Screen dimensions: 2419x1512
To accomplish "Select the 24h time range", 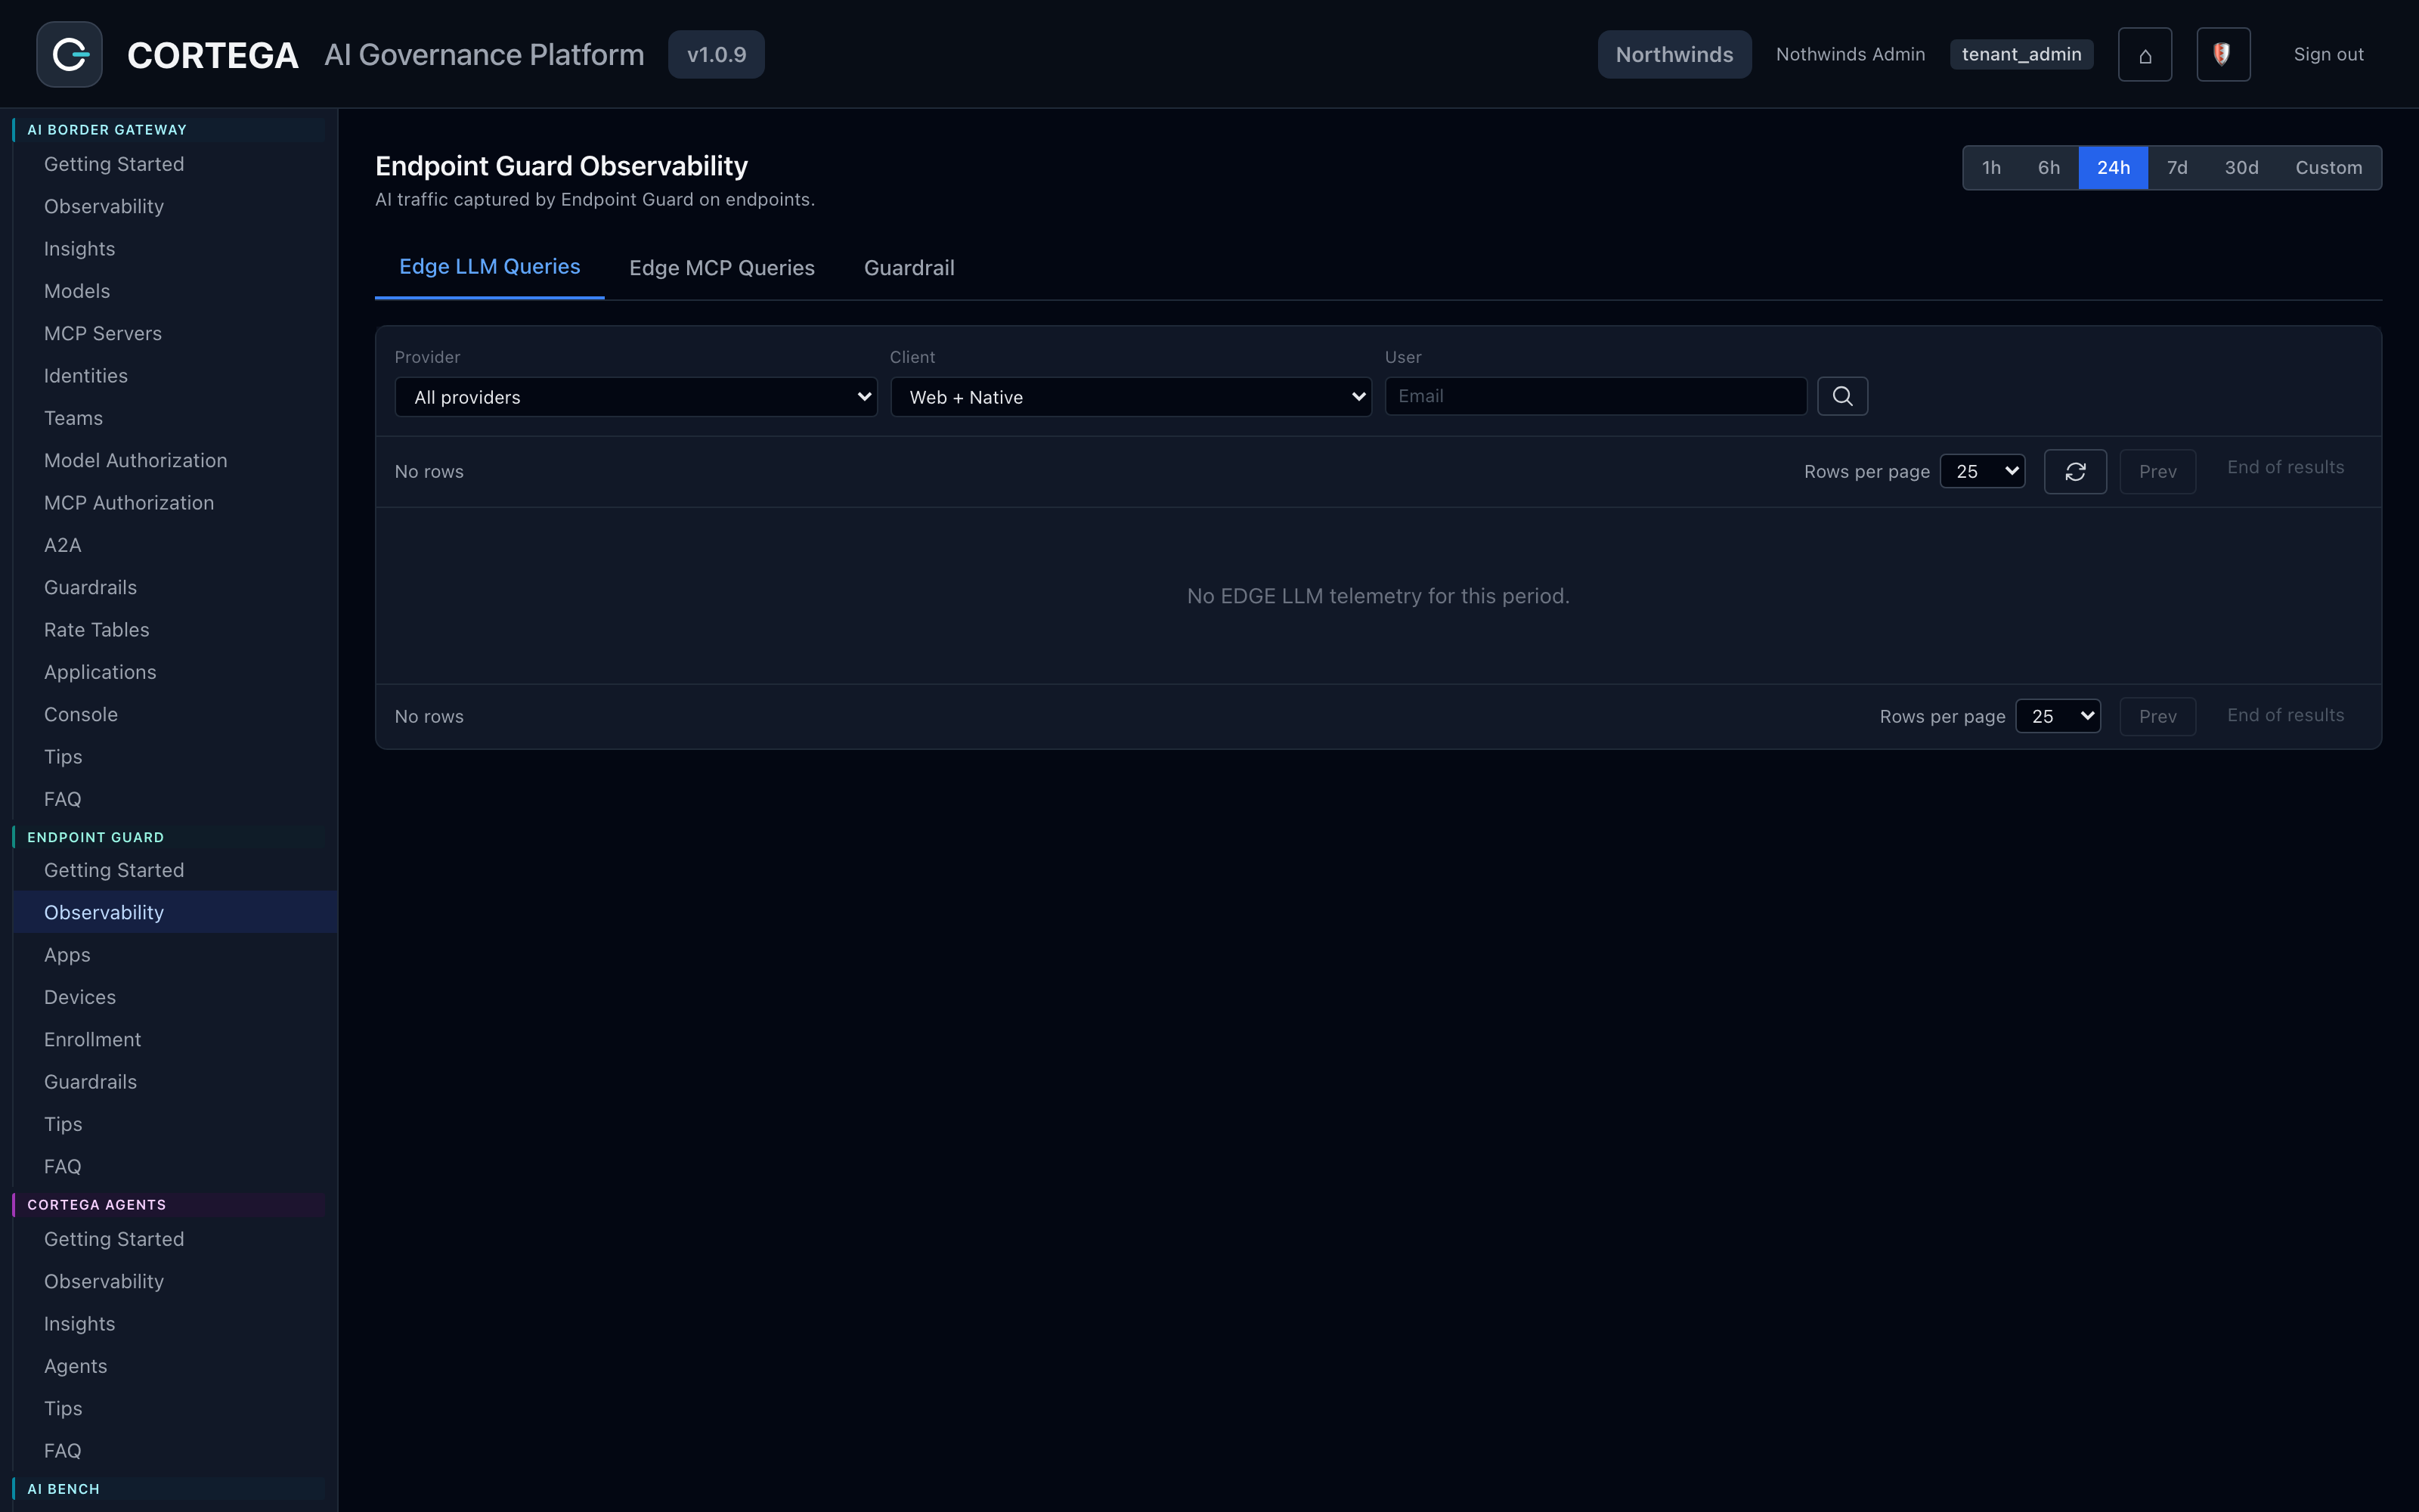I will pyautogui.click(x=2113, y=167).
